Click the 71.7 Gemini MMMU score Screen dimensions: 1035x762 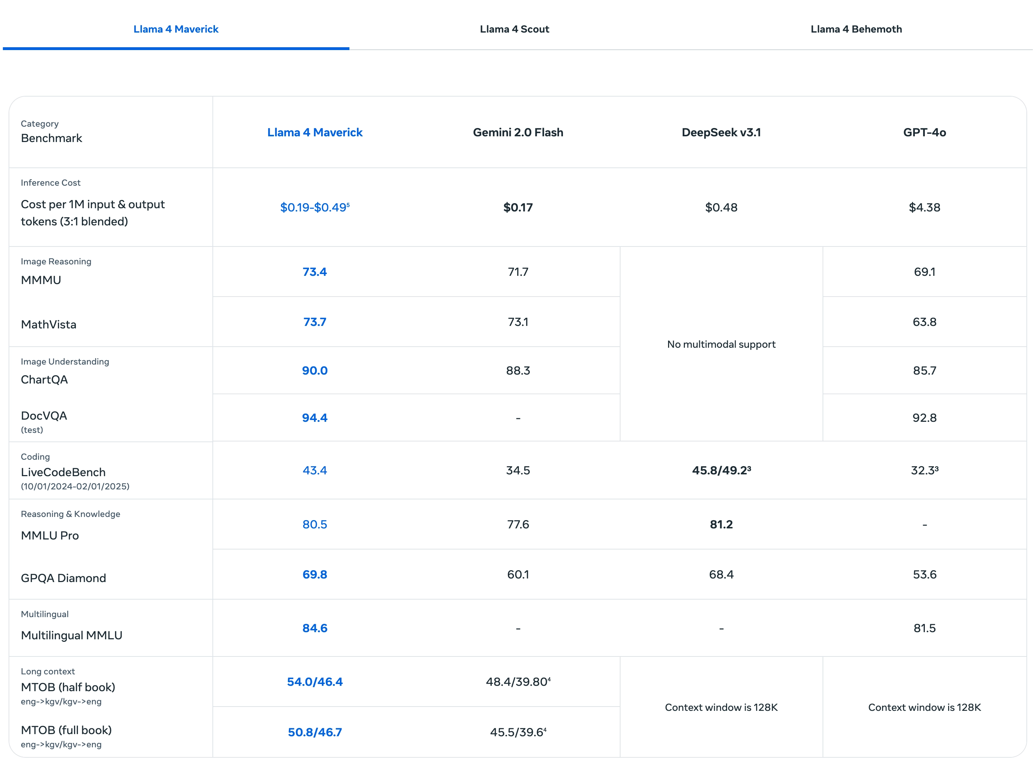518,272
